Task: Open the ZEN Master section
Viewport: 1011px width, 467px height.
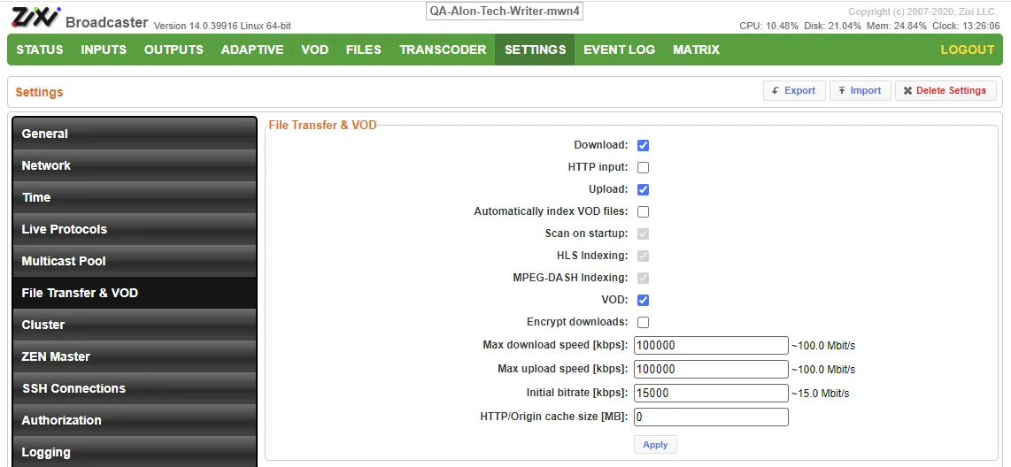Action: click(134, 356)
